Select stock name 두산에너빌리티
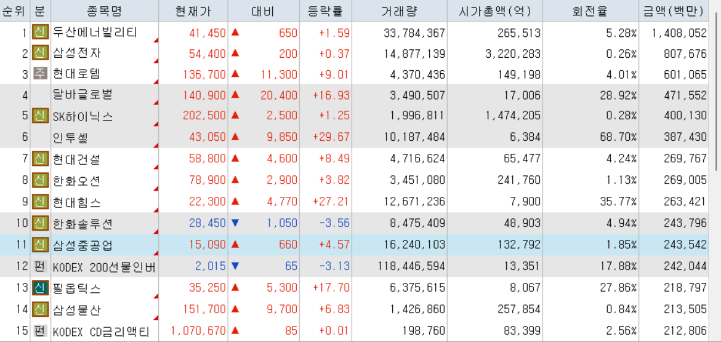 [x=95, y=33]
